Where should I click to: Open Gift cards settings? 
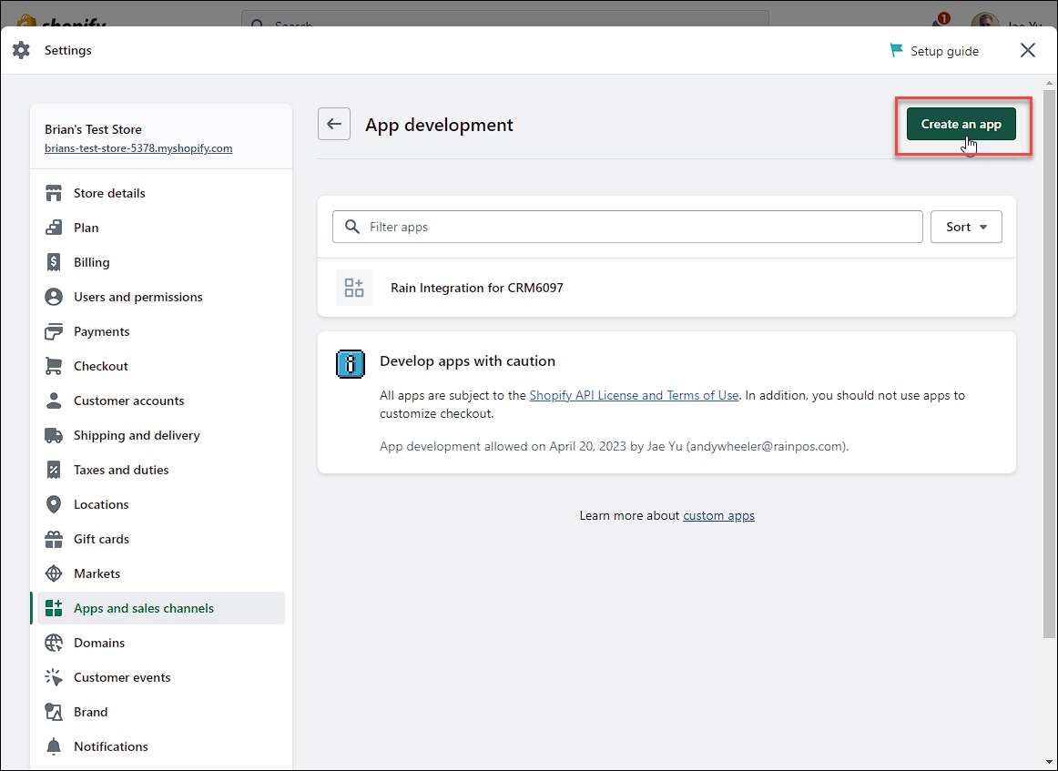pos(160,539)
